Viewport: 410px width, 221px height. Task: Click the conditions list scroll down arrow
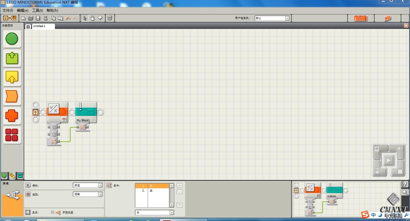(x=172, y=205)
